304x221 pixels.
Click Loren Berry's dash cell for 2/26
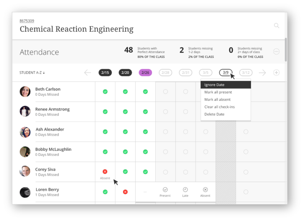[145, 192]
